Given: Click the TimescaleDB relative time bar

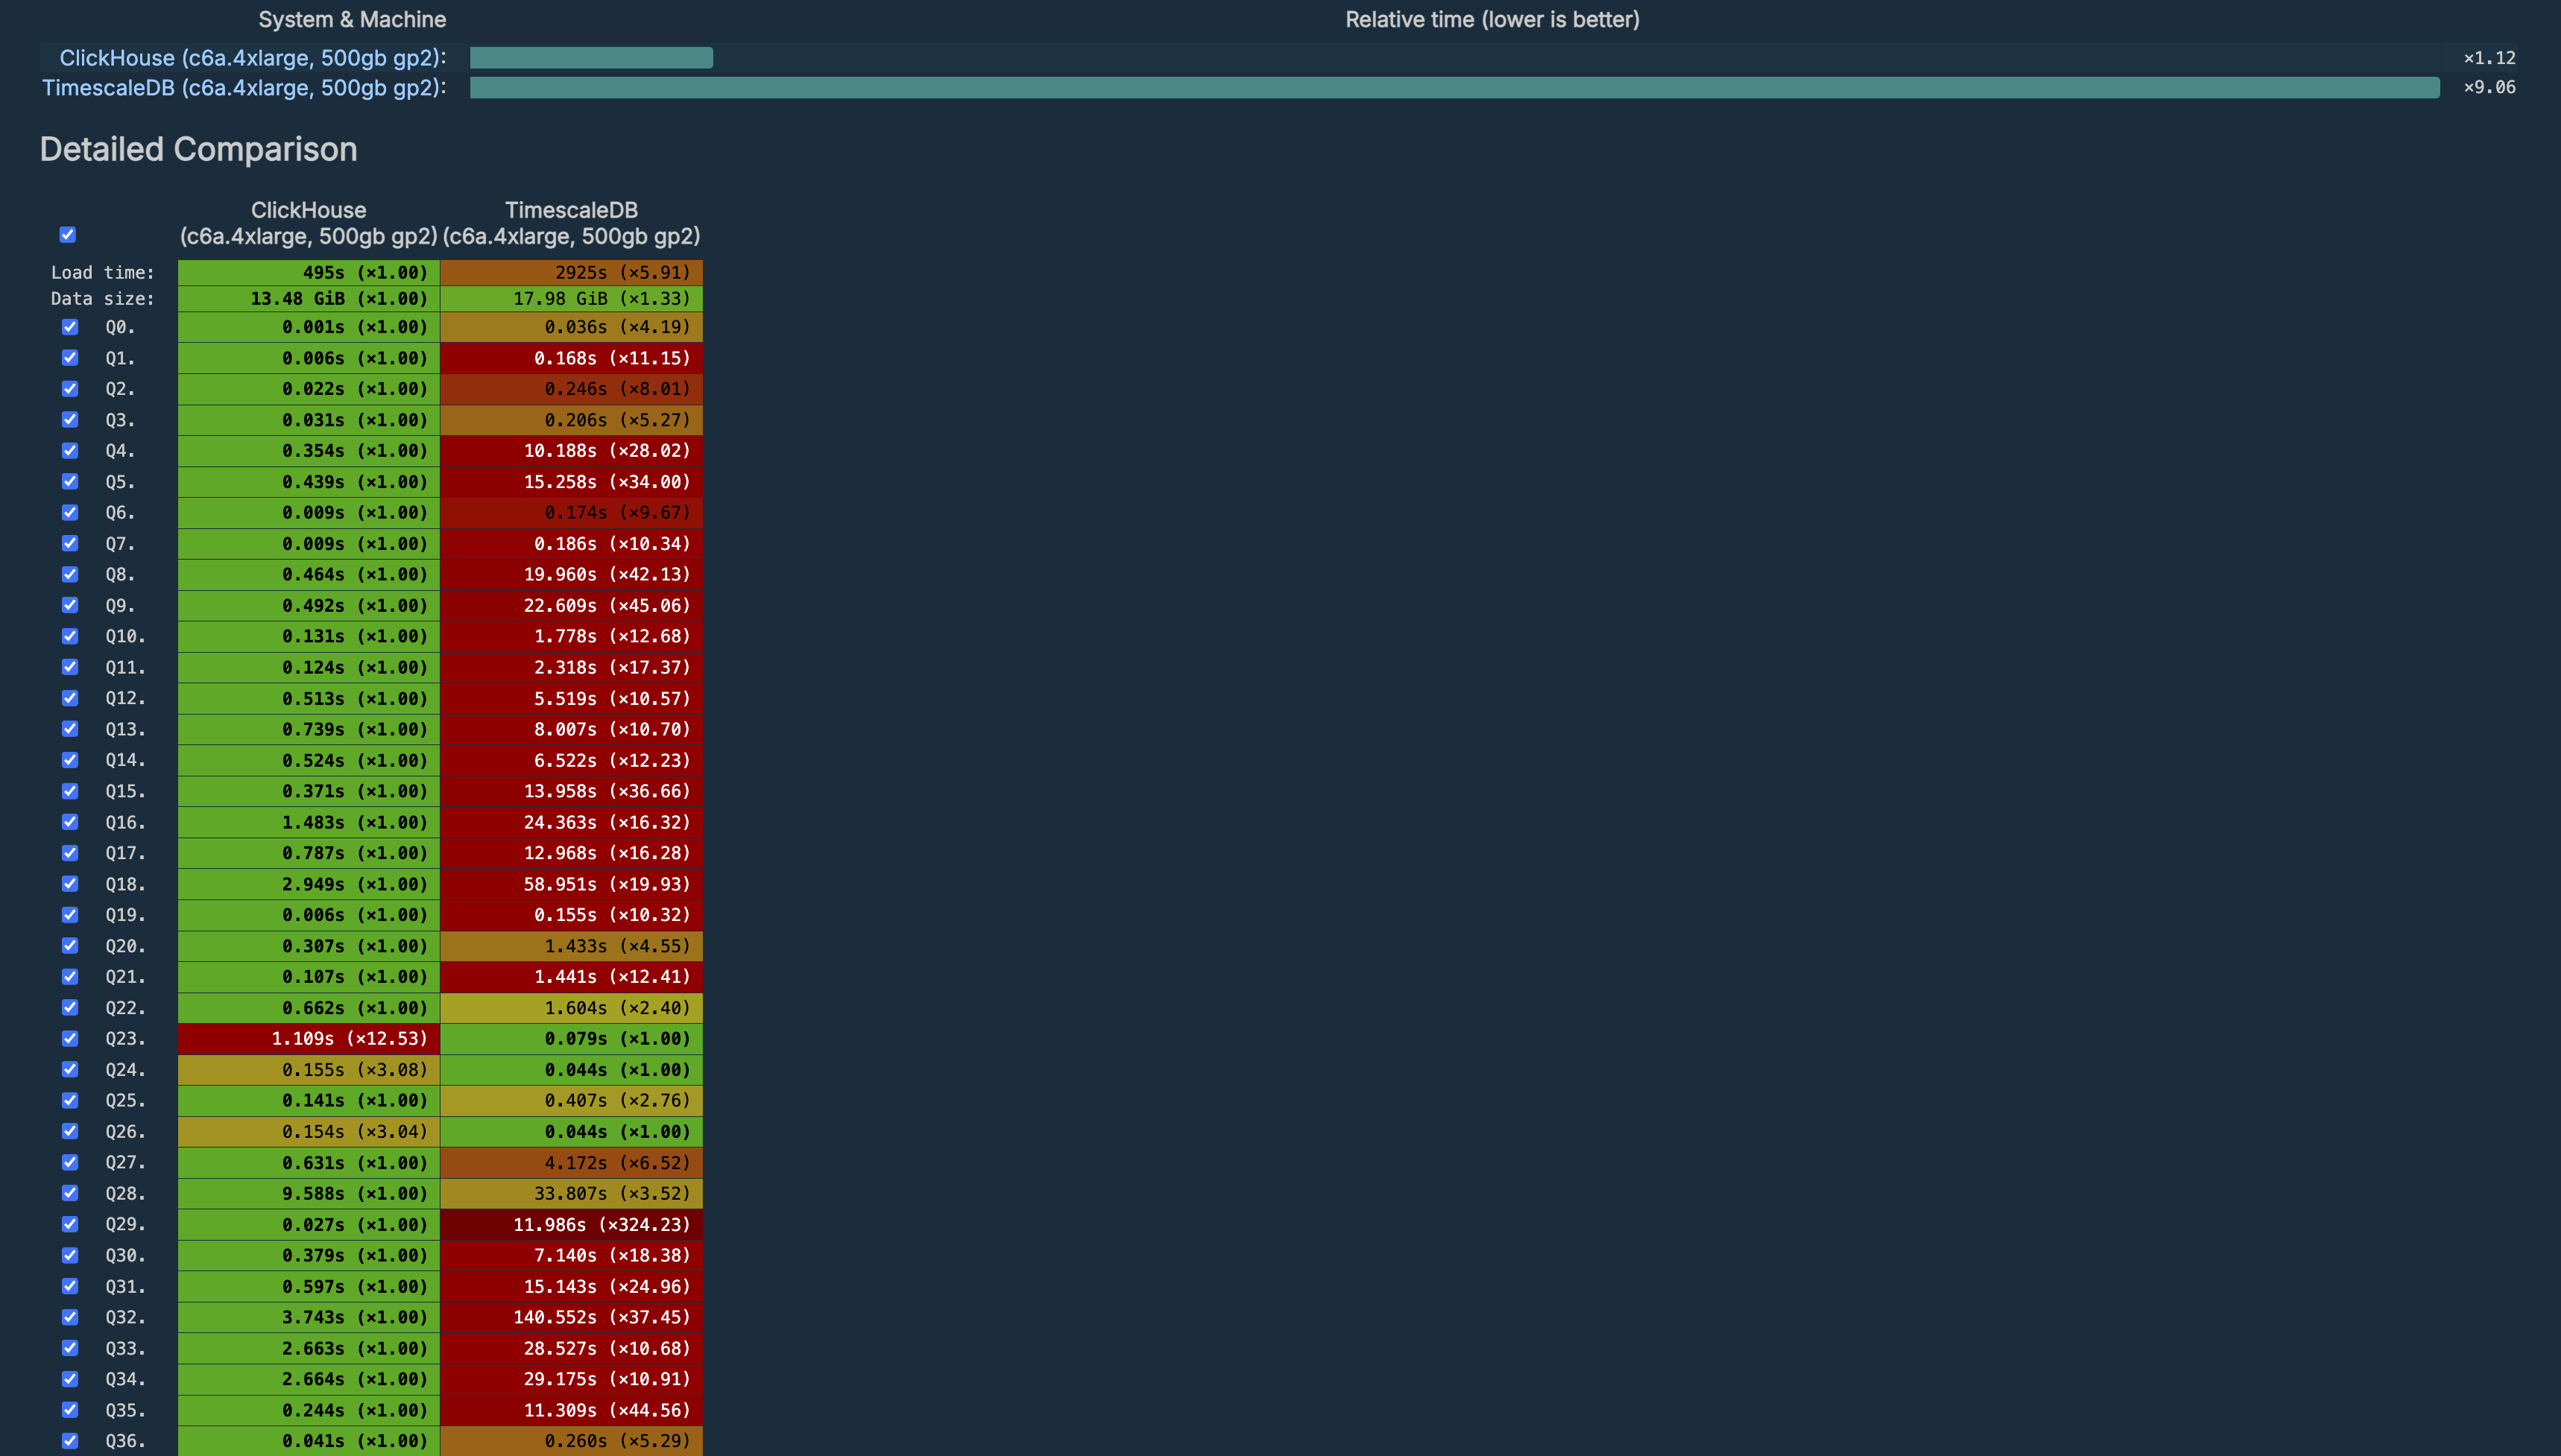Looking at the screenshot, I should [x=1455, y=88].
